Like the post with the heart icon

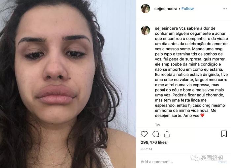[x=144, y=134]
